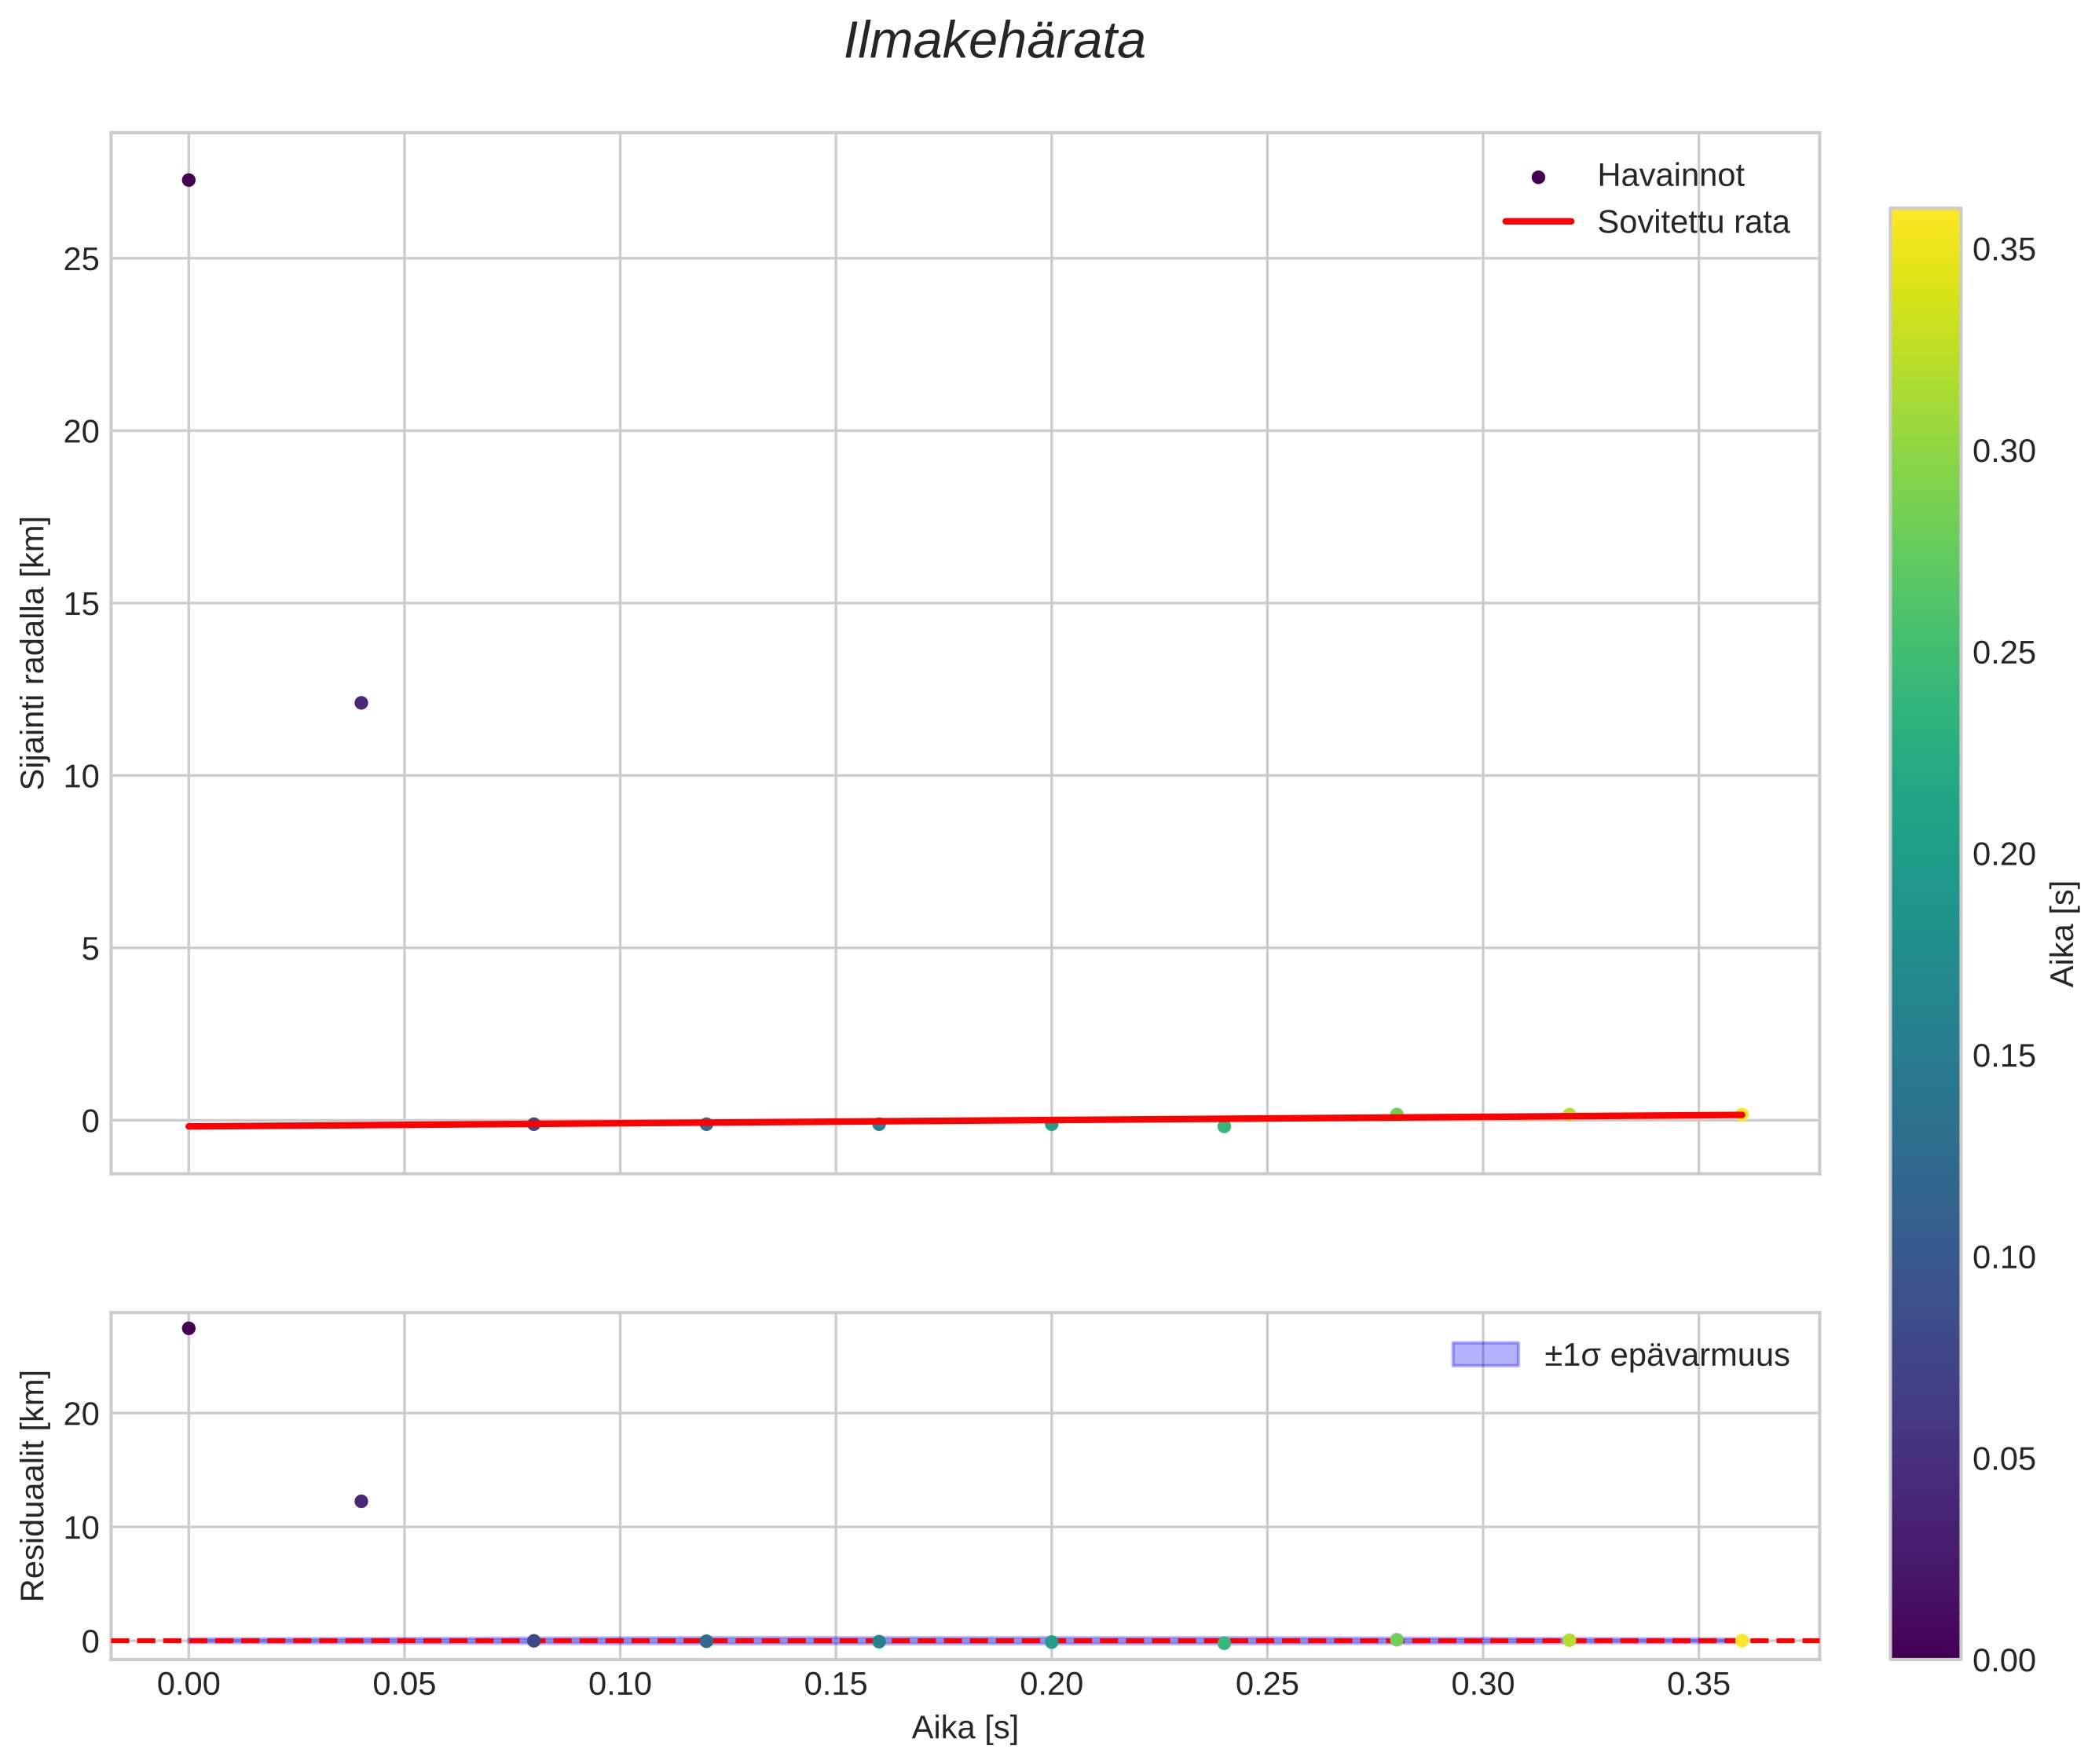2099x1764 pixels.
Task: Click the residual point near 27 km in lower plot
Action: pyautogui.click(x=188, y=1328)
